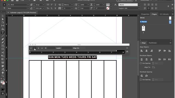The image size is (175, 98).
Task: Select the Page tool
Action: pyautogui.click(x=3, y=22)
